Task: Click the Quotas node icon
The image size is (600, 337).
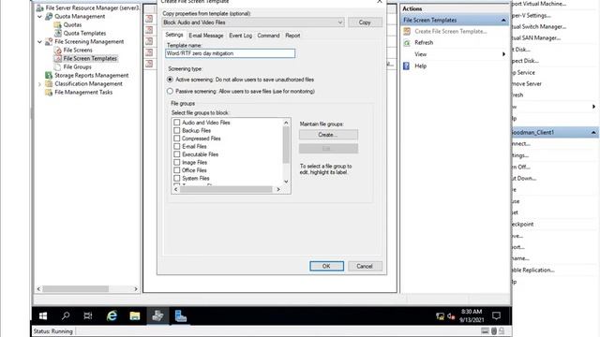Action: coord(58,25)
